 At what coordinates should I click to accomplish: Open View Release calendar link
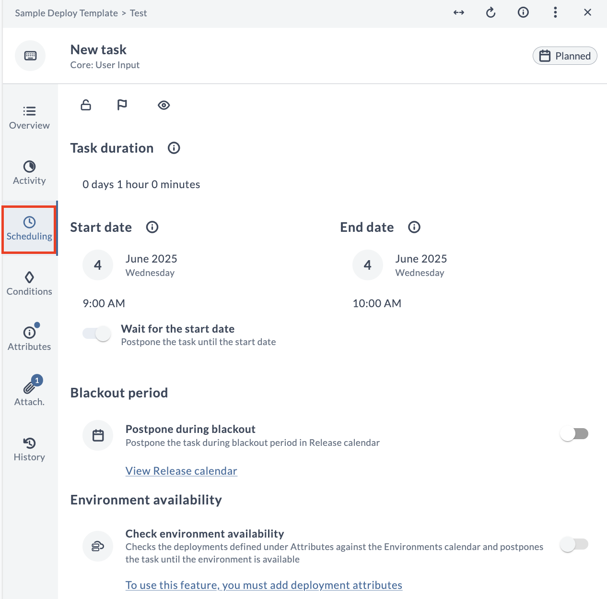[x=181, y=471]
